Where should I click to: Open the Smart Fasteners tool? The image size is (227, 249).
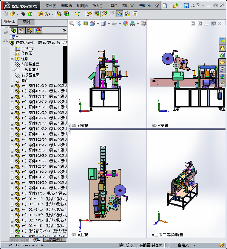(41, 14)
